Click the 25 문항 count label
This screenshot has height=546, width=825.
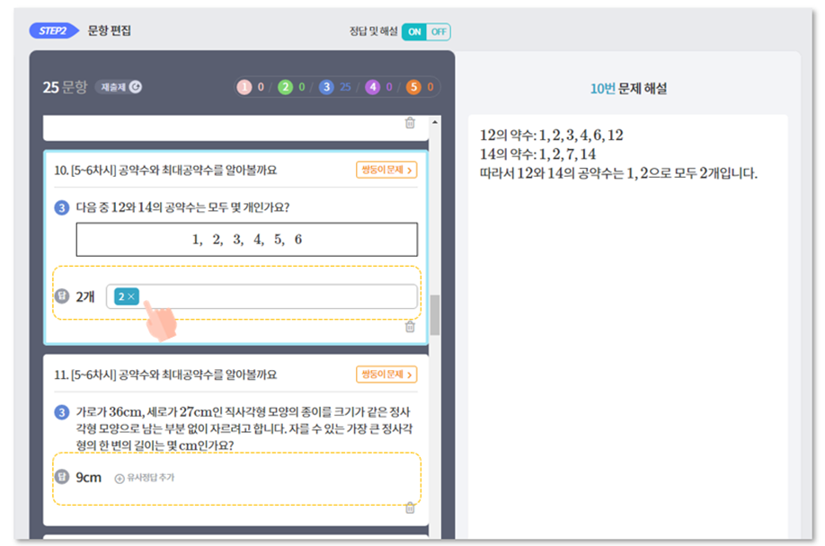pos(65,87)
